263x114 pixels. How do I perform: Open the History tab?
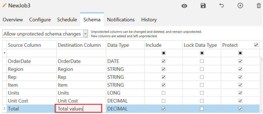coord(149,20)
